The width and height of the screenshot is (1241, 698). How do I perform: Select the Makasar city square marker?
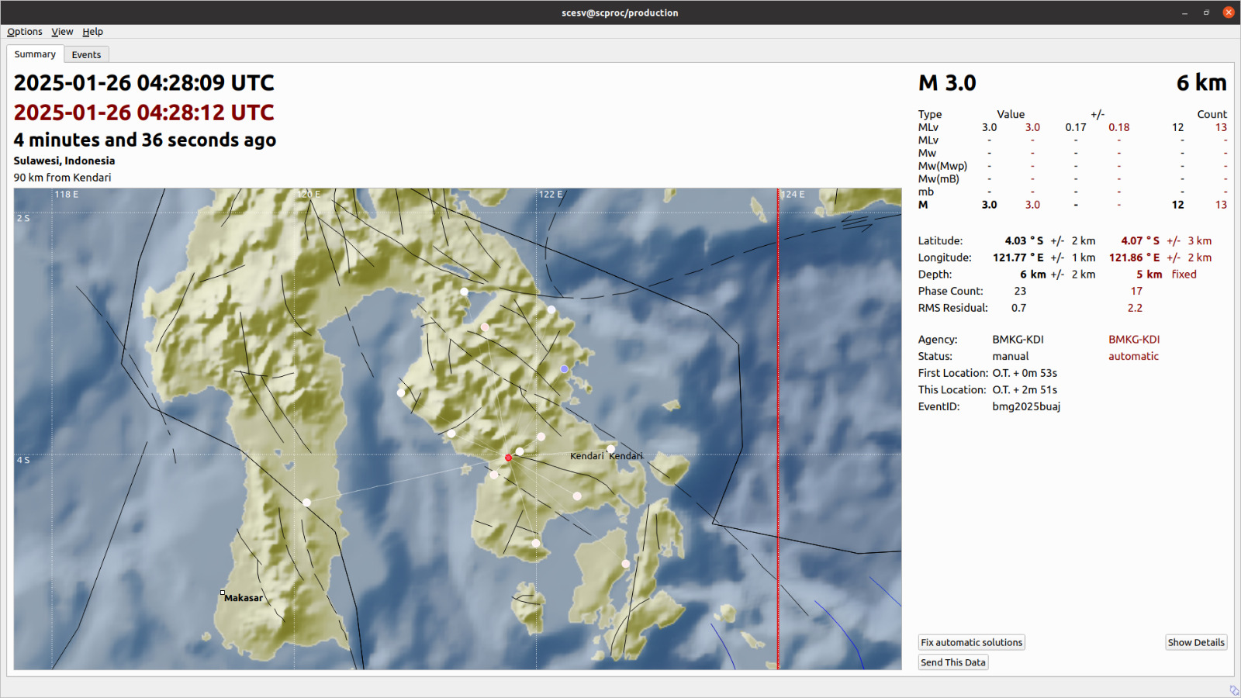point(223,593)
